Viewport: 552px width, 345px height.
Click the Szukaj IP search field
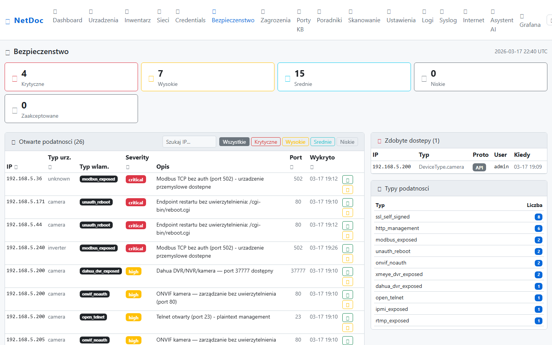[189, 142]
